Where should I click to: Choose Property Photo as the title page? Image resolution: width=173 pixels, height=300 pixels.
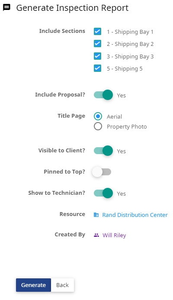[98, 126]
